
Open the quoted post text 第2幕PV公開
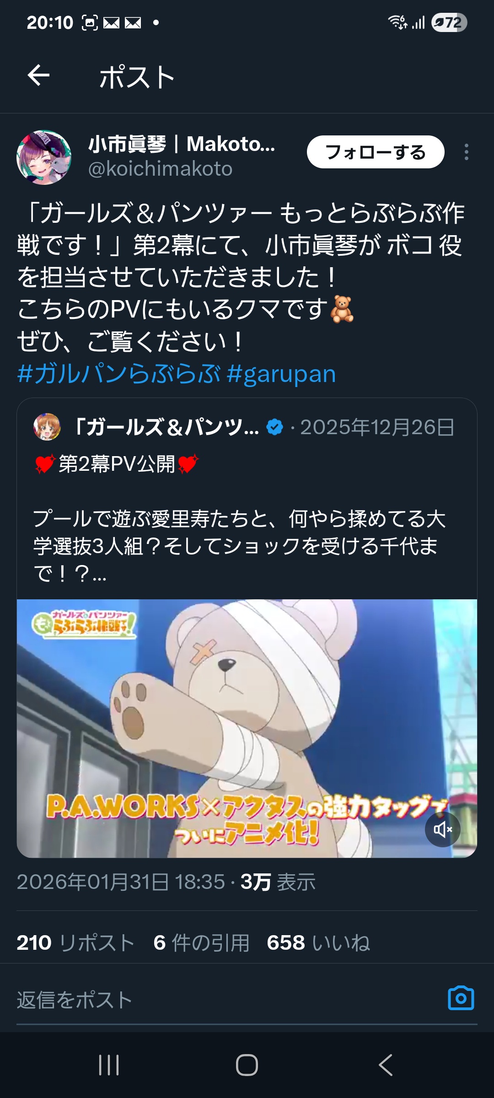point(117,464)
